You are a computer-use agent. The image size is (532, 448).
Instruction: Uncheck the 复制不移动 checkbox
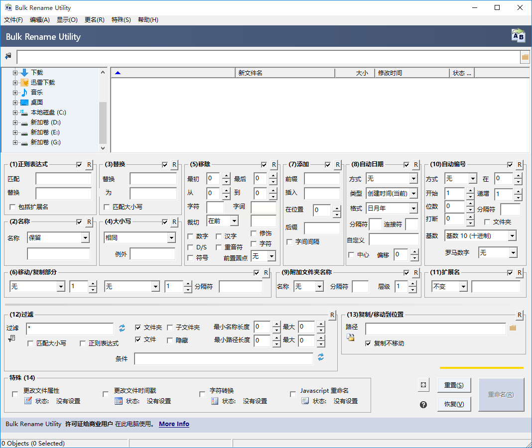point(369,343)
